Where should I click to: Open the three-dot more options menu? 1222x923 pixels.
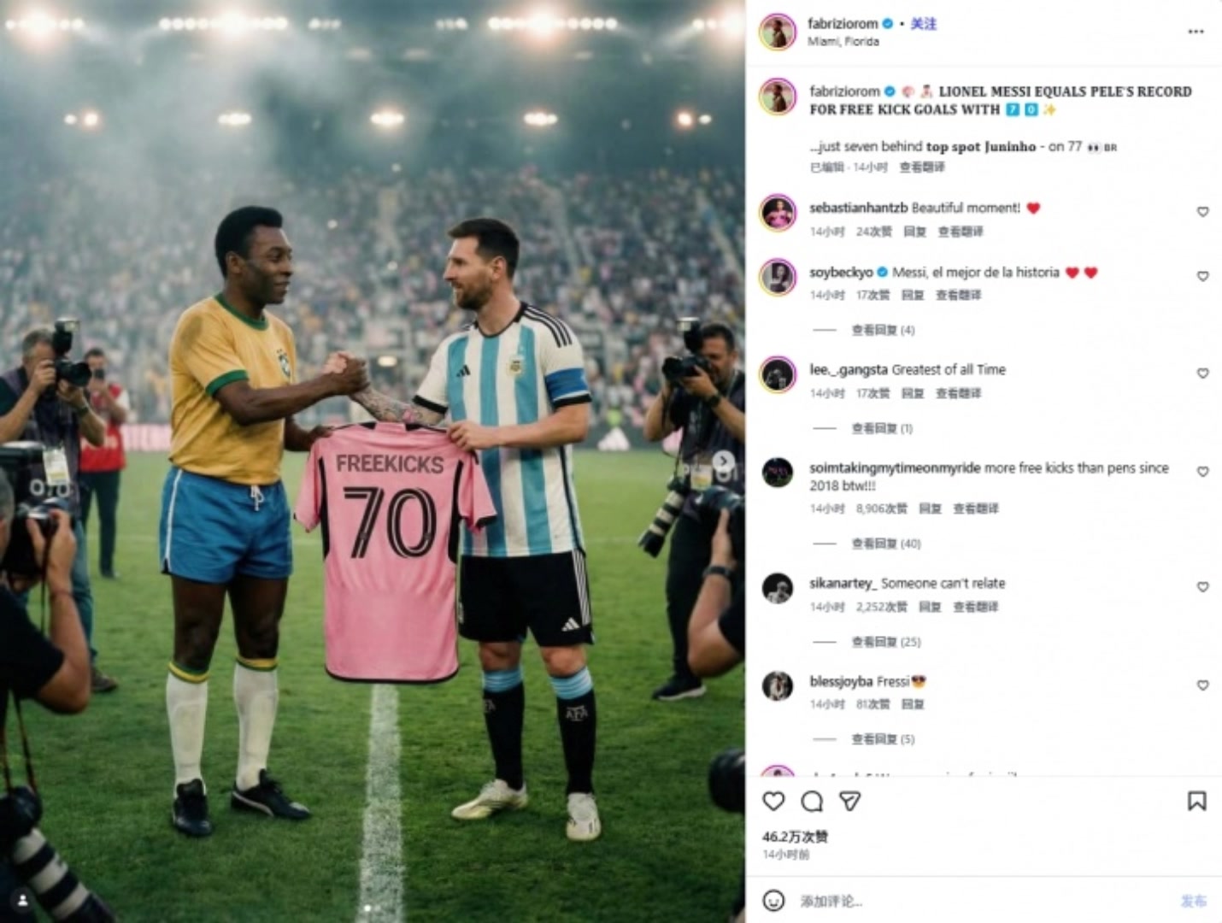tap(1196, 32)
